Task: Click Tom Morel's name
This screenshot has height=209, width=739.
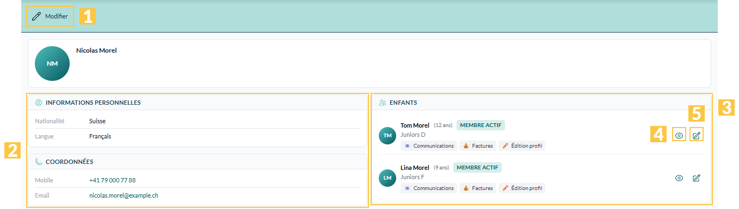Action: pyautogui.click(x=415, y=125)
